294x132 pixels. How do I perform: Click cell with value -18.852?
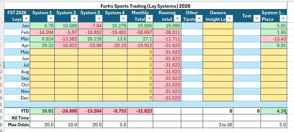[x=90, y=32]
